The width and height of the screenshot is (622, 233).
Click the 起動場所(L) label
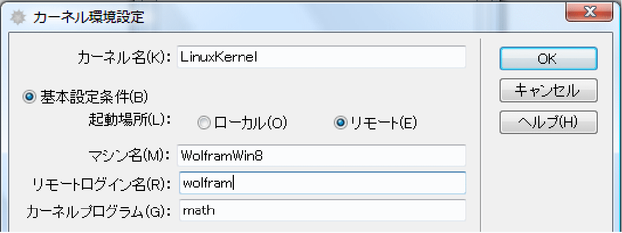[x=129, y=120]
